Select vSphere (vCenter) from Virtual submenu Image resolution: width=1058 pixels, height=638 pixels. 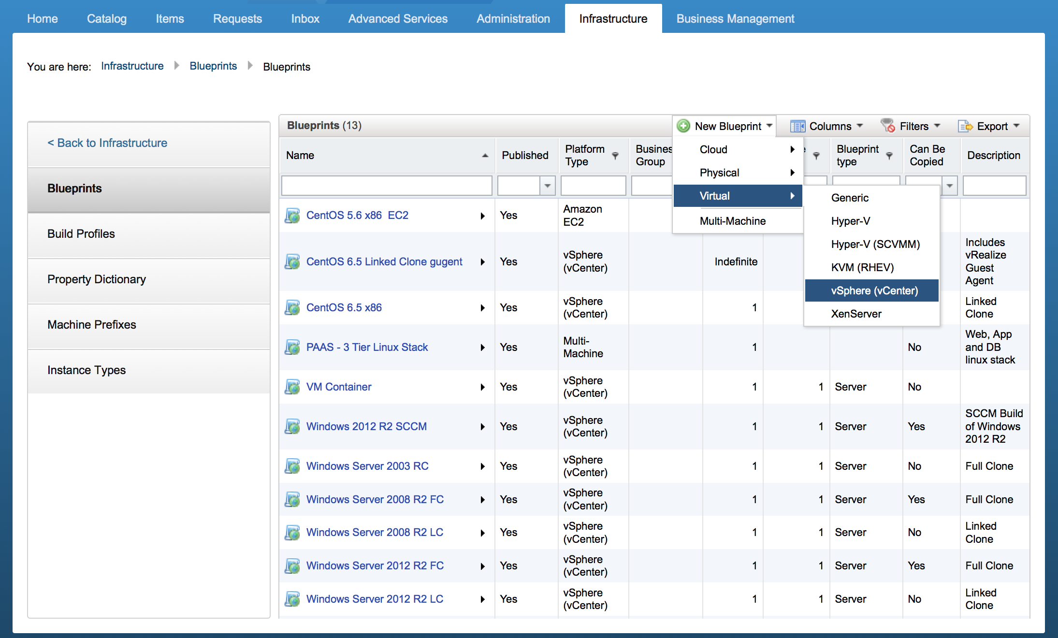point(874,290)
